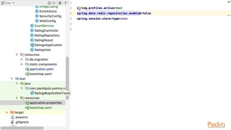Image resolution: width=231 pixels, height=130 pixels.
Task: Click the test folder icon
Action: point(17,79)
